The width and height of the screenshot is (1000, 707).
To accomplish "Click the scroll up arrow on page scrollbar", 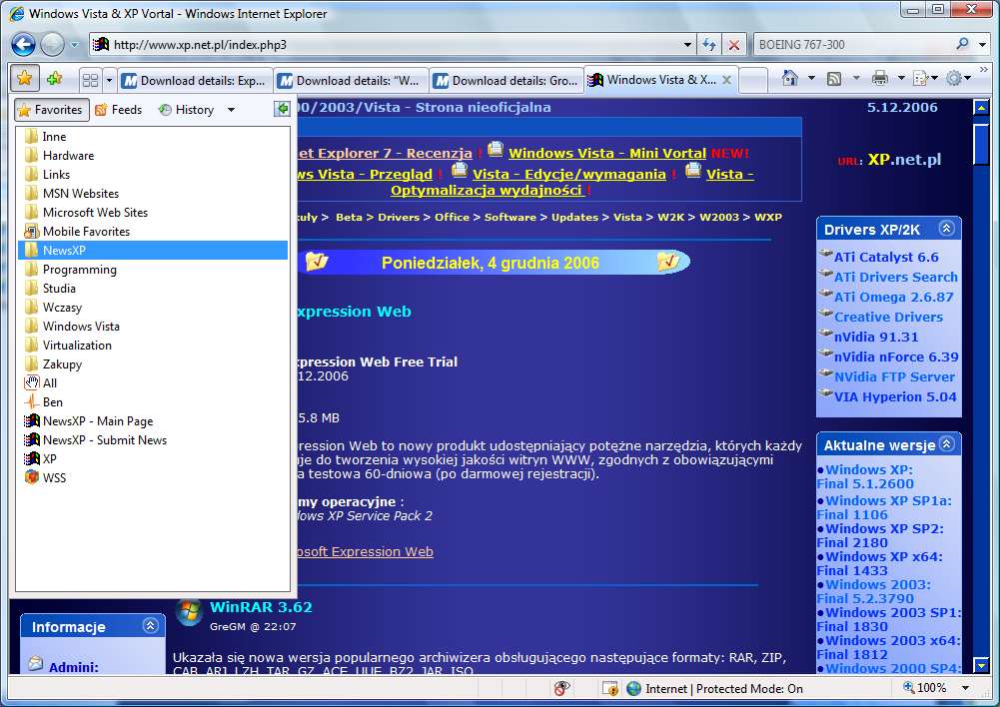I will tap(981, 107).
